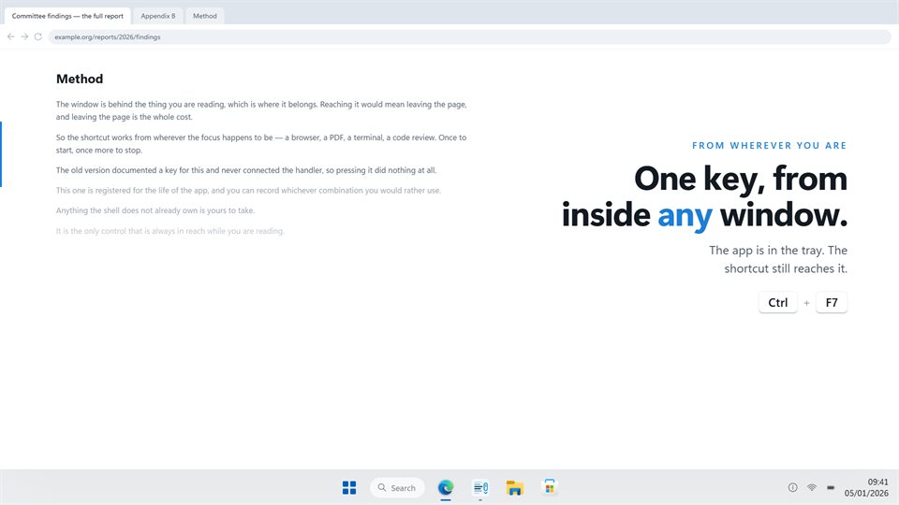
Task: Click the F7 key cap
Action: [x=832, y=302]
